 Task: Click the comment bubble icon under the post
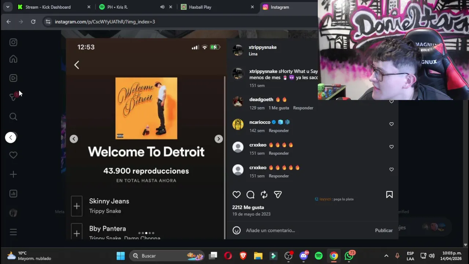pos(250,195)
